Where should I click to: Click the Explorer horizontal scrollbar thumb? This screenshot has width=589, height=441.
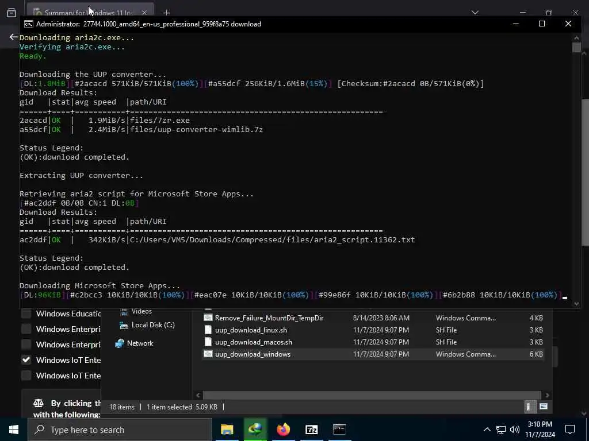372,395
